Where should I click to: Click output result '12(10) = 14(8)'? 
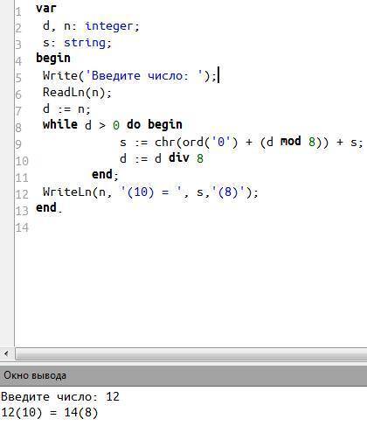[x=50, y=413]
